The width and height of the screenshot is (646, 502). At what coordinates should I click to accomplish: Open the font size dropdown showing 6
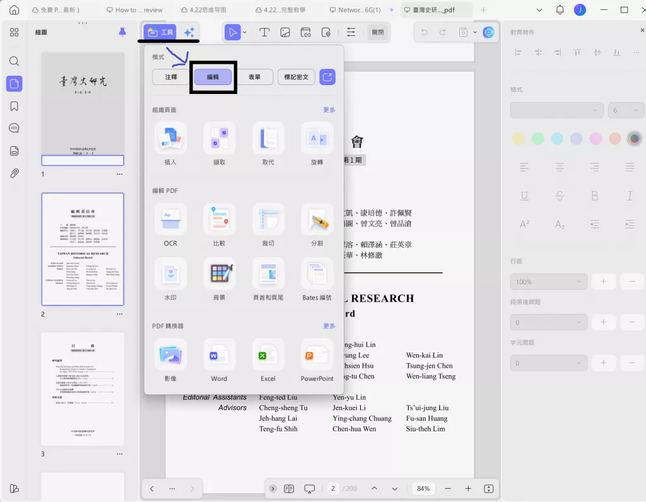[x=626, y=110]
